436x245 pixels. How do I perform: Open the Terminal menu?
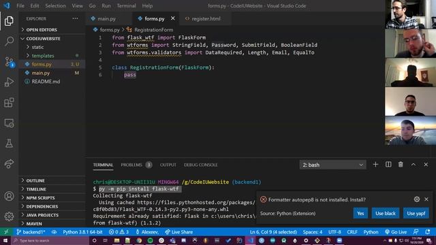126,5
